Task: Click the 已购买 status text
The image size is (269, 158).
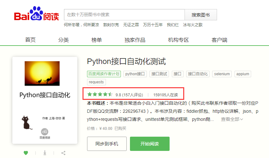Action: point(120,129)
